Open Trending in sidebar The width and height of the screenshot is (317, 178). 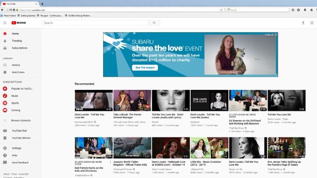coord(17,41)
